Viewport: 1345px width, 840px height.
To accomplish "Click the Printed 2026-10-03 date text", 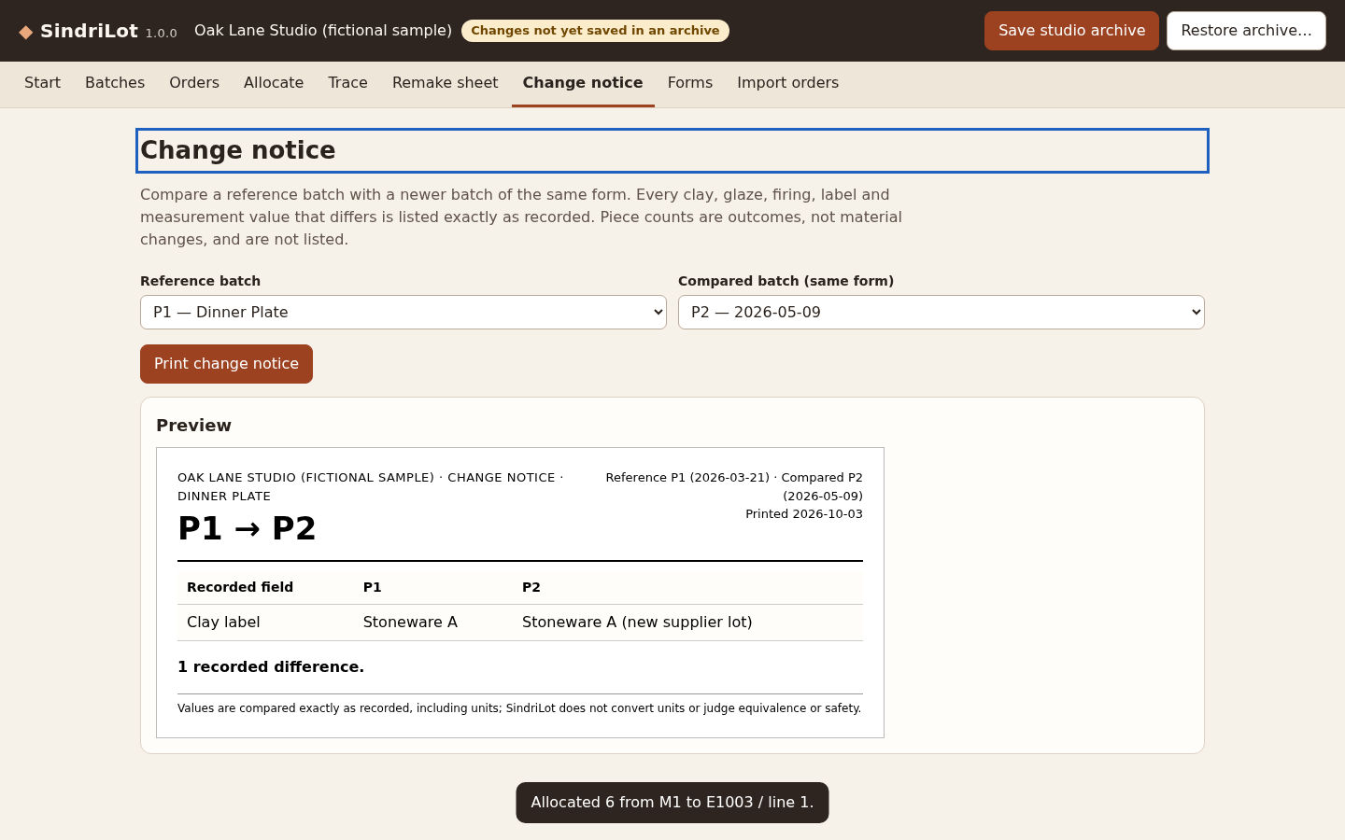I will [x=804, y=514].
